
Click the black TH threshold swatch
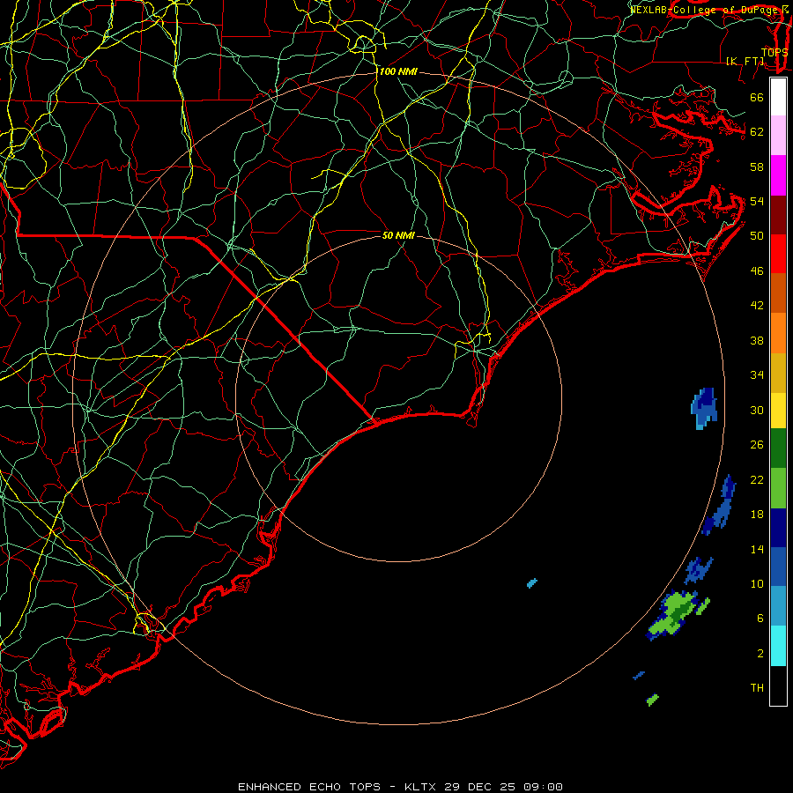(x=778, y=686)
